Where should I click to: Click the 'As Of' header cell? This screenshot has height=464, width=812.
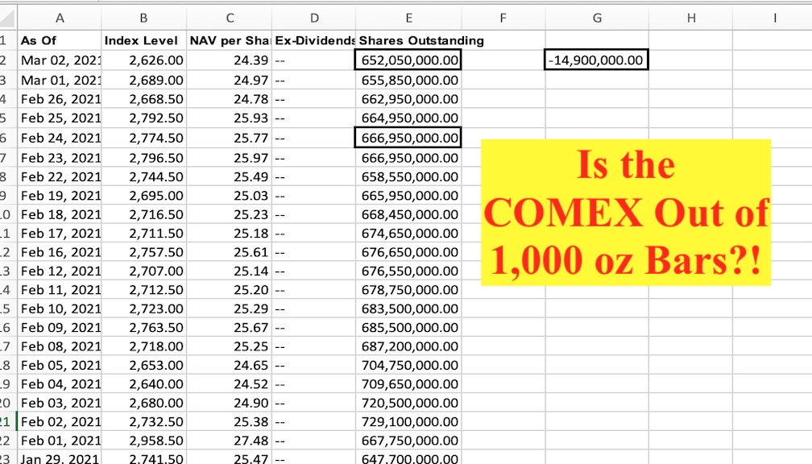(60, 40)
